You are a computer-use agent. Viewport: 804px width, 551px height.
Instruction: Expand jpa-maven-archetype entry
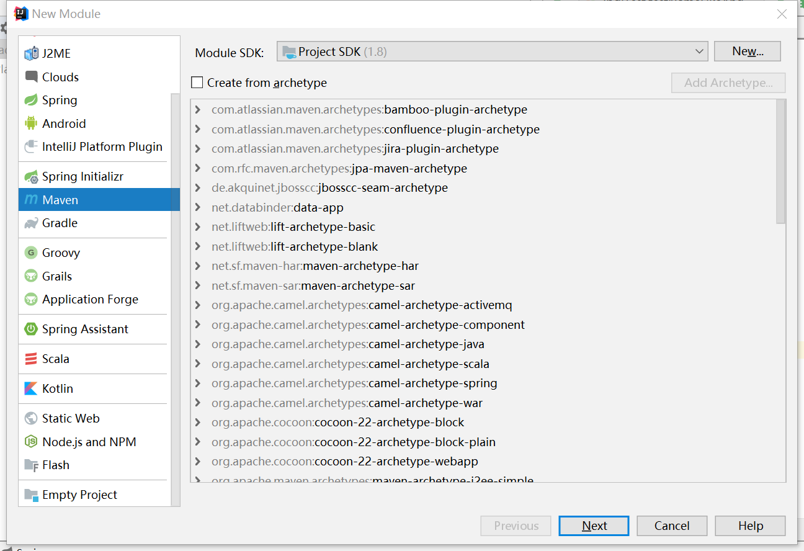(198, 168)
